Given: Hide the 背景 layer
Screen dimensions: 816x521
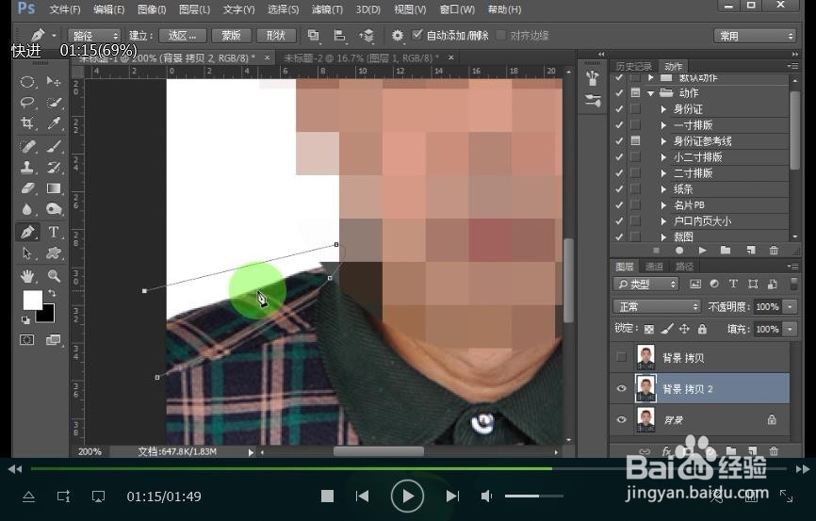Looking at the screenshot, I should [x=621, y=419].
